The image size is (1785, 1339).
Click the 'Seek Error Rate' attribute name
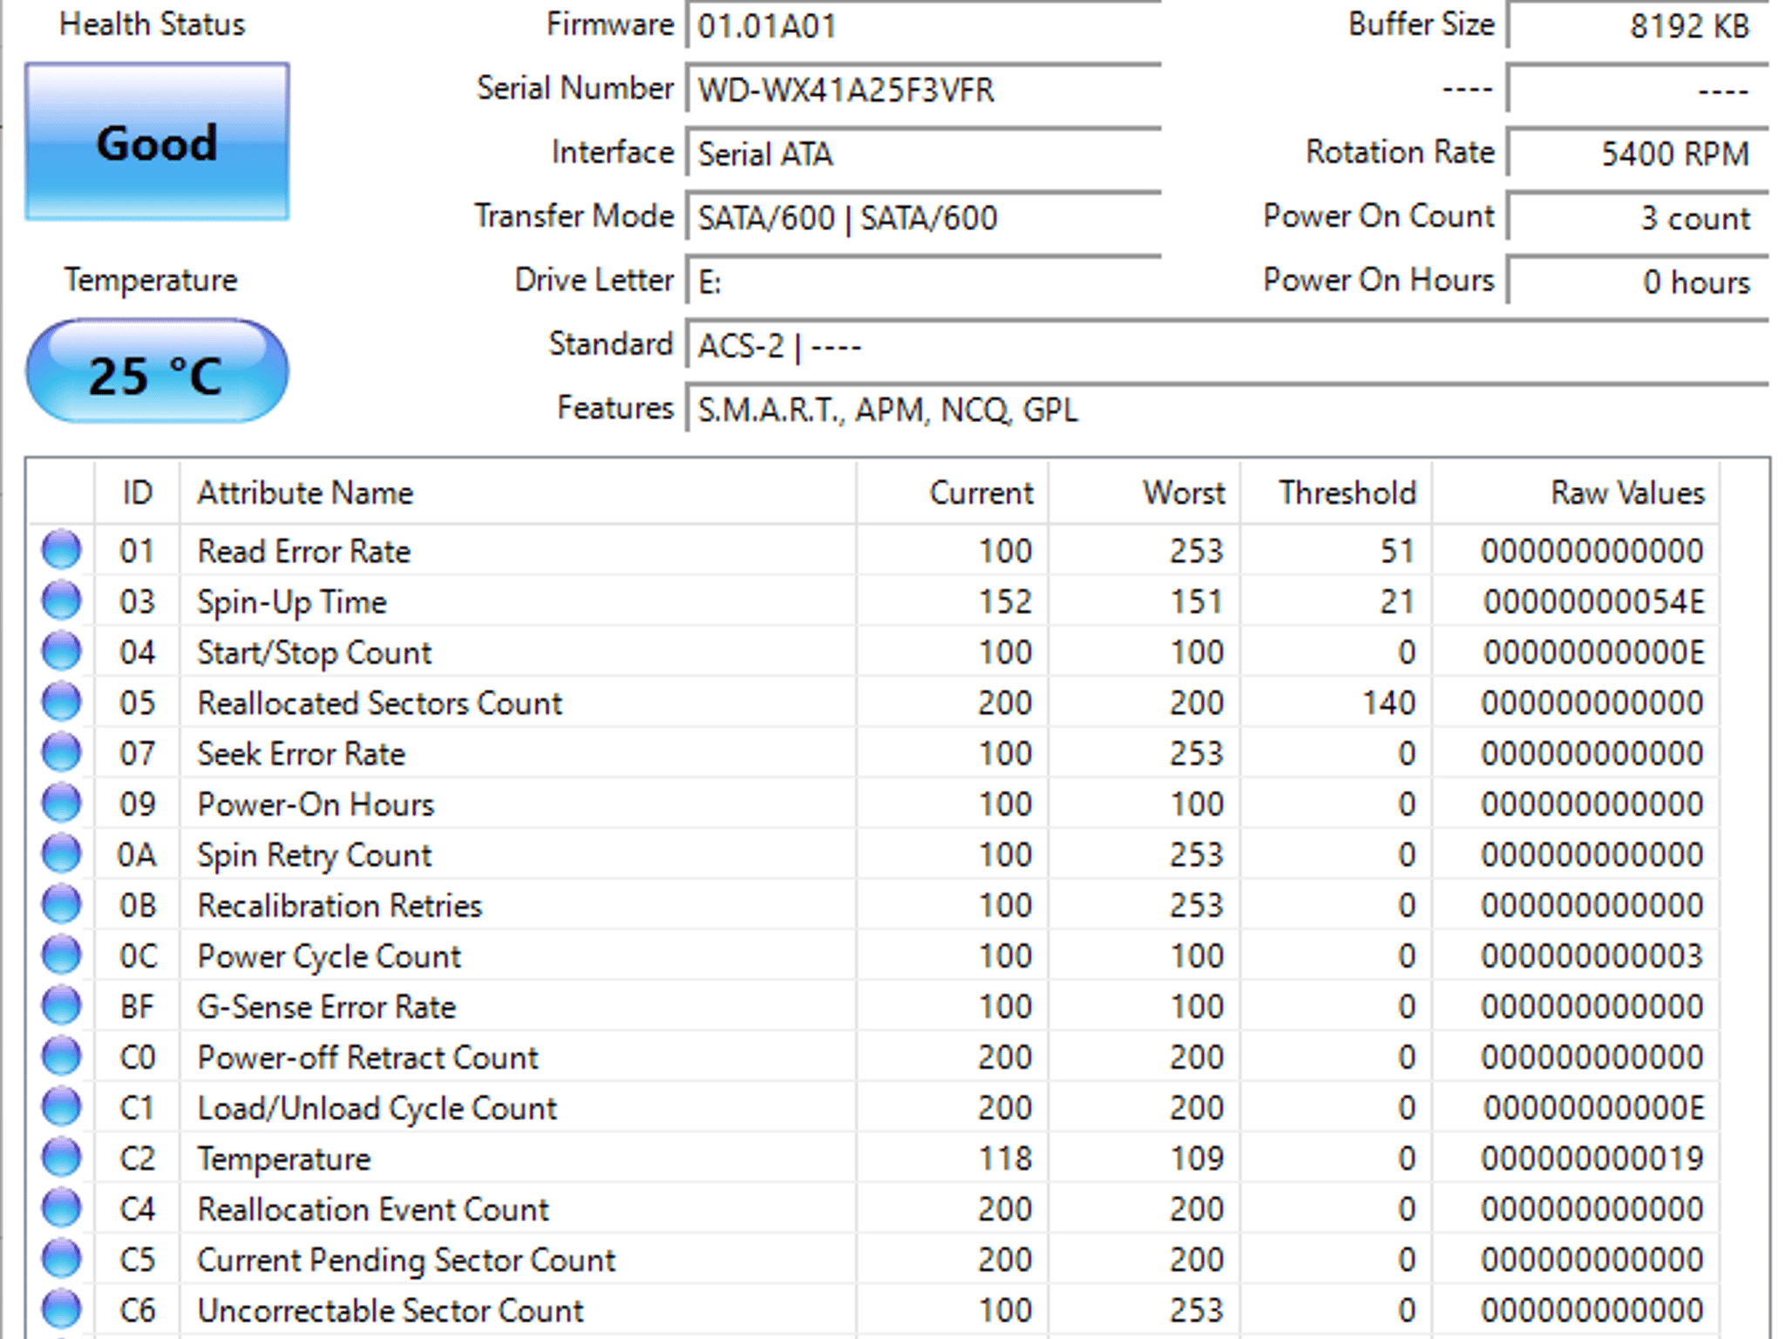pyautogui.click(x=302, y=753)
